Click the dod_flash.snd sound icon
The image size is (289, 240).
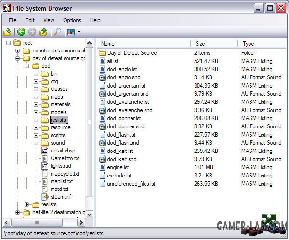coord(102,143)
